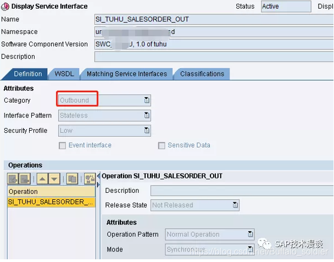Click the Name field SI_TUHU_SALESORDER_OUT
The height and width of the screenshot is (262, 334).
tap(214, 19)
